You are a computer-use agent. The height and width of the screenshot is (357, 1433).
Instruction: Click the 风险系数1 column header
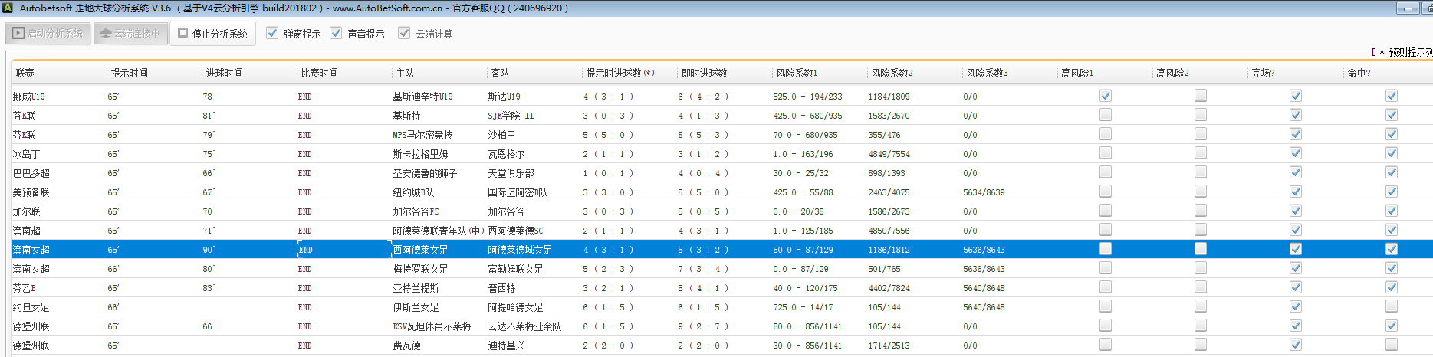(x=797, y=73)
